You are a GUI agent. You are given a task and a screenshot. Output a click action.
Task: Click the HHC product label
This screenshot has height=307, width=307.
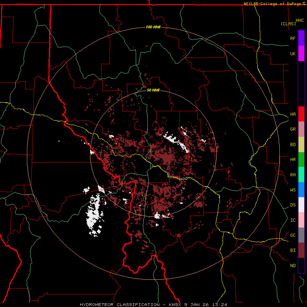point(299,20)
